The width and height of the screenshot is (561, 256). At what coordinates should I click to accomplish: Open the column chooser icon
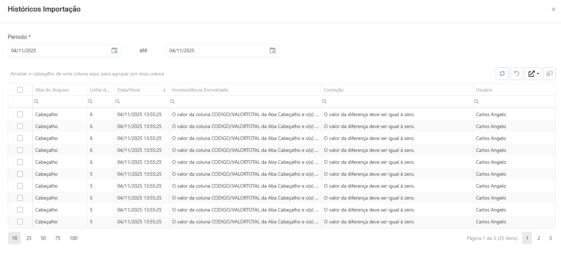549,74
